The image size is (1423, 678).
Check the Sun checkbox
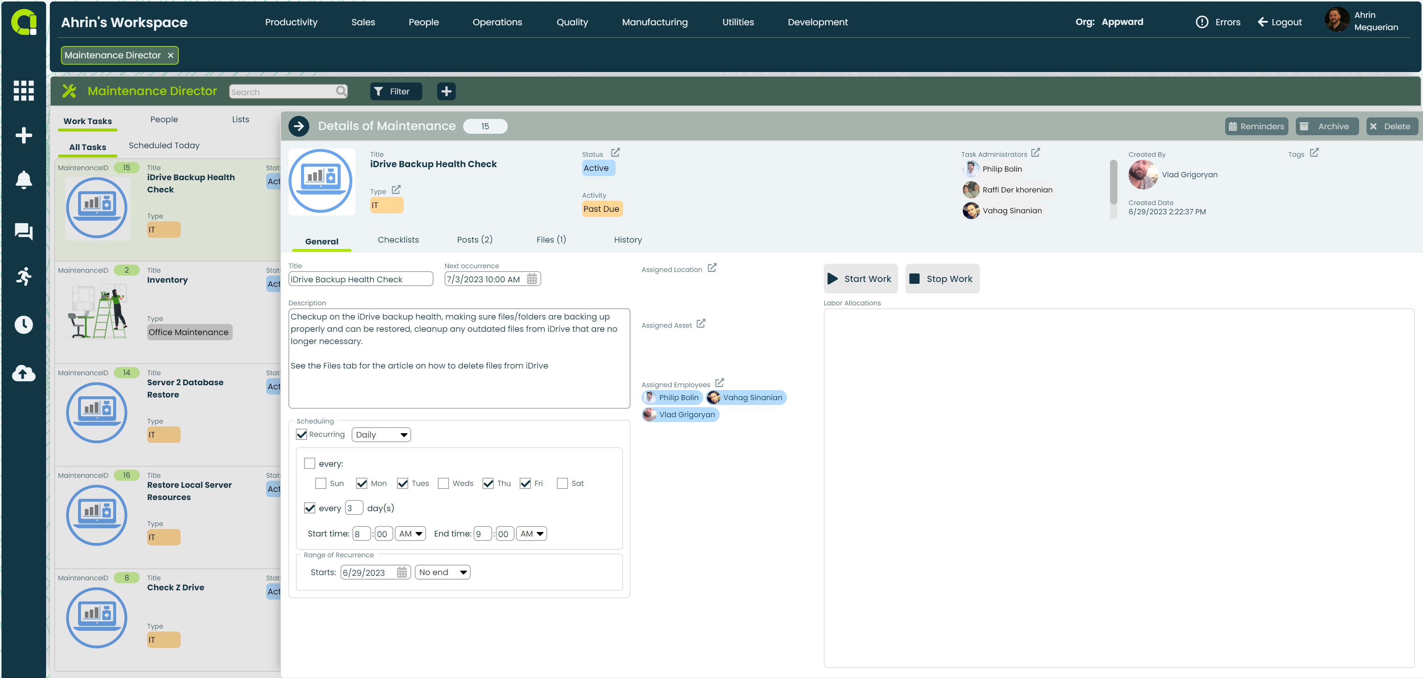tap(320, 483)
